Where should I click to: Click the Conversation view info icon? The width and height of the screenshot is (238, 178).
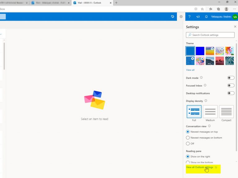(x=209, y=126)
